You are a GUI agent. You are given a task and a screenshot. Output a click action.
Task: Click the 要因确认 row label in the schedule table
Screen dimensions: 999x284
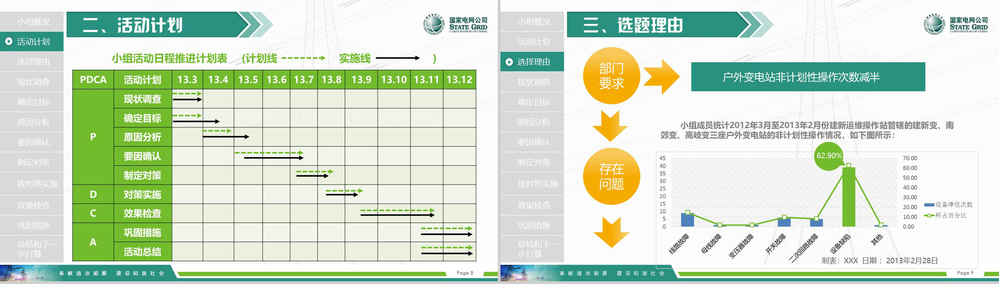click(142, 156)
